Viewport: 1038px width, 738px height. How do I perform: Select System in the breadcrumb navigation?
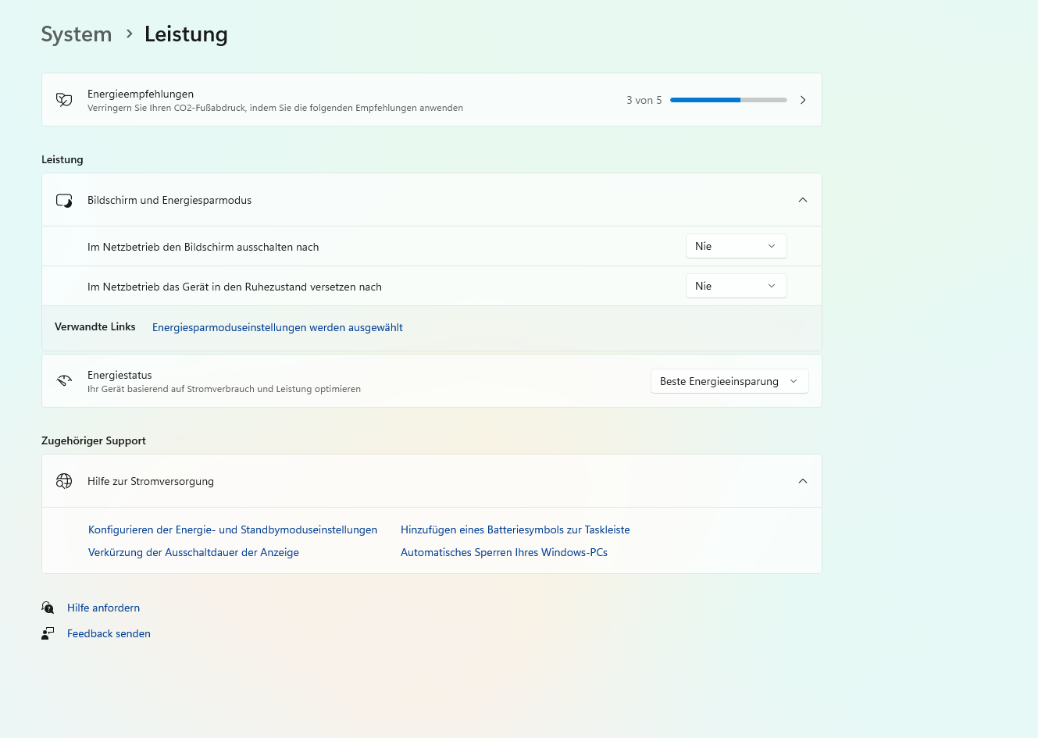(x=76, y=34)
